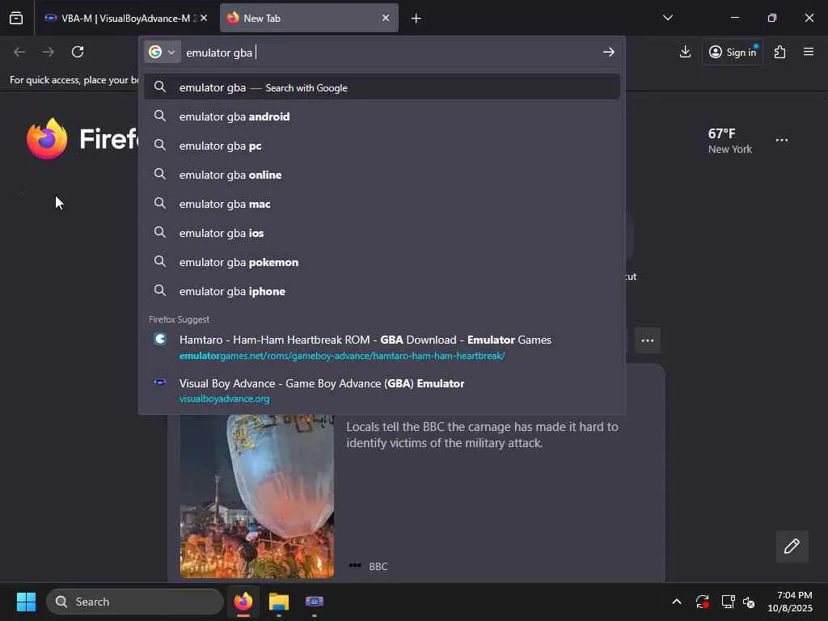Select 'emulator gba — Search with Google'

click(x=382, y=87)
